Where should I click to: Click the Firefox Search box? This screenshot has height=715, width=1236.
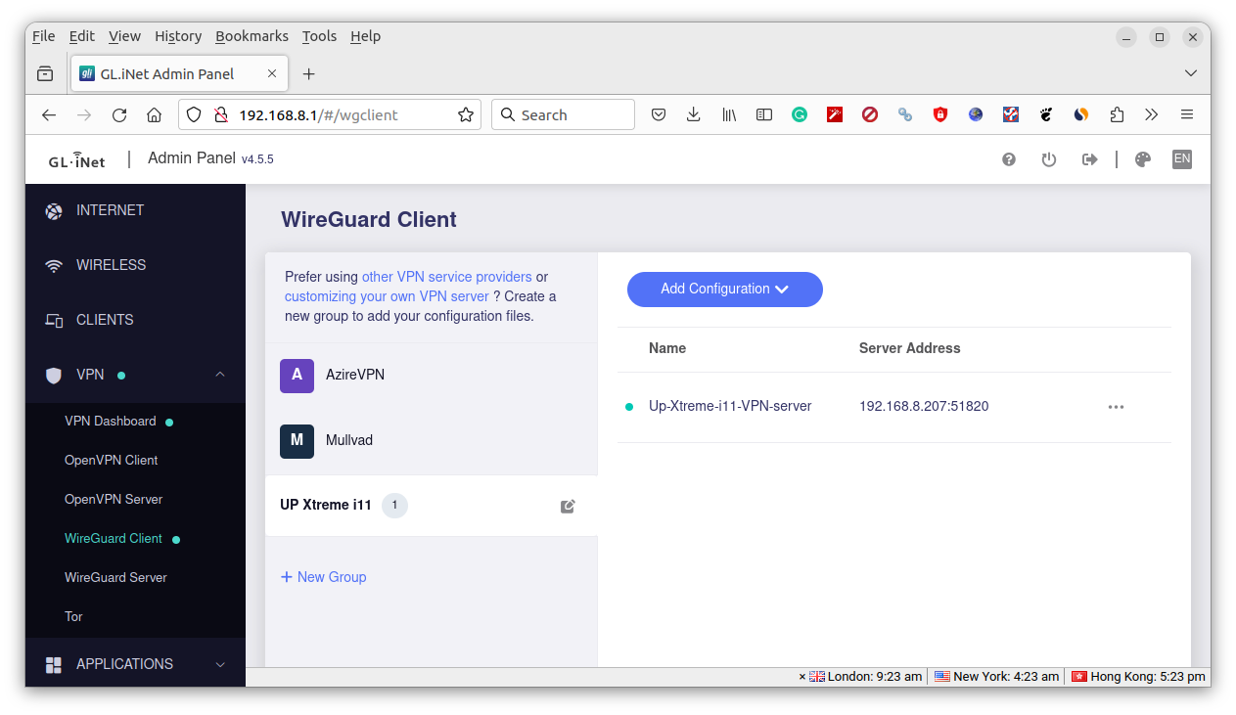click(563, 114)
